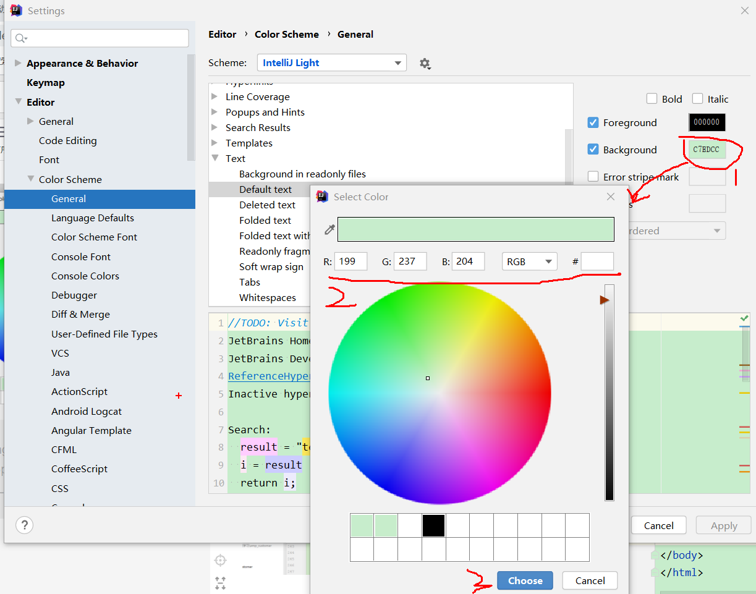The height and width of the screenshot is (594, 756).
Task: Toggle the Background checkbox
Action: [593, 150]
